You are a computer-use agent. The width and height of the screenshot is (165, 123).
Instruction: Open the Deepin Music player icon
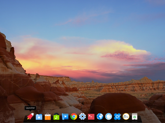pyautogui.click(x=56, y=116)
